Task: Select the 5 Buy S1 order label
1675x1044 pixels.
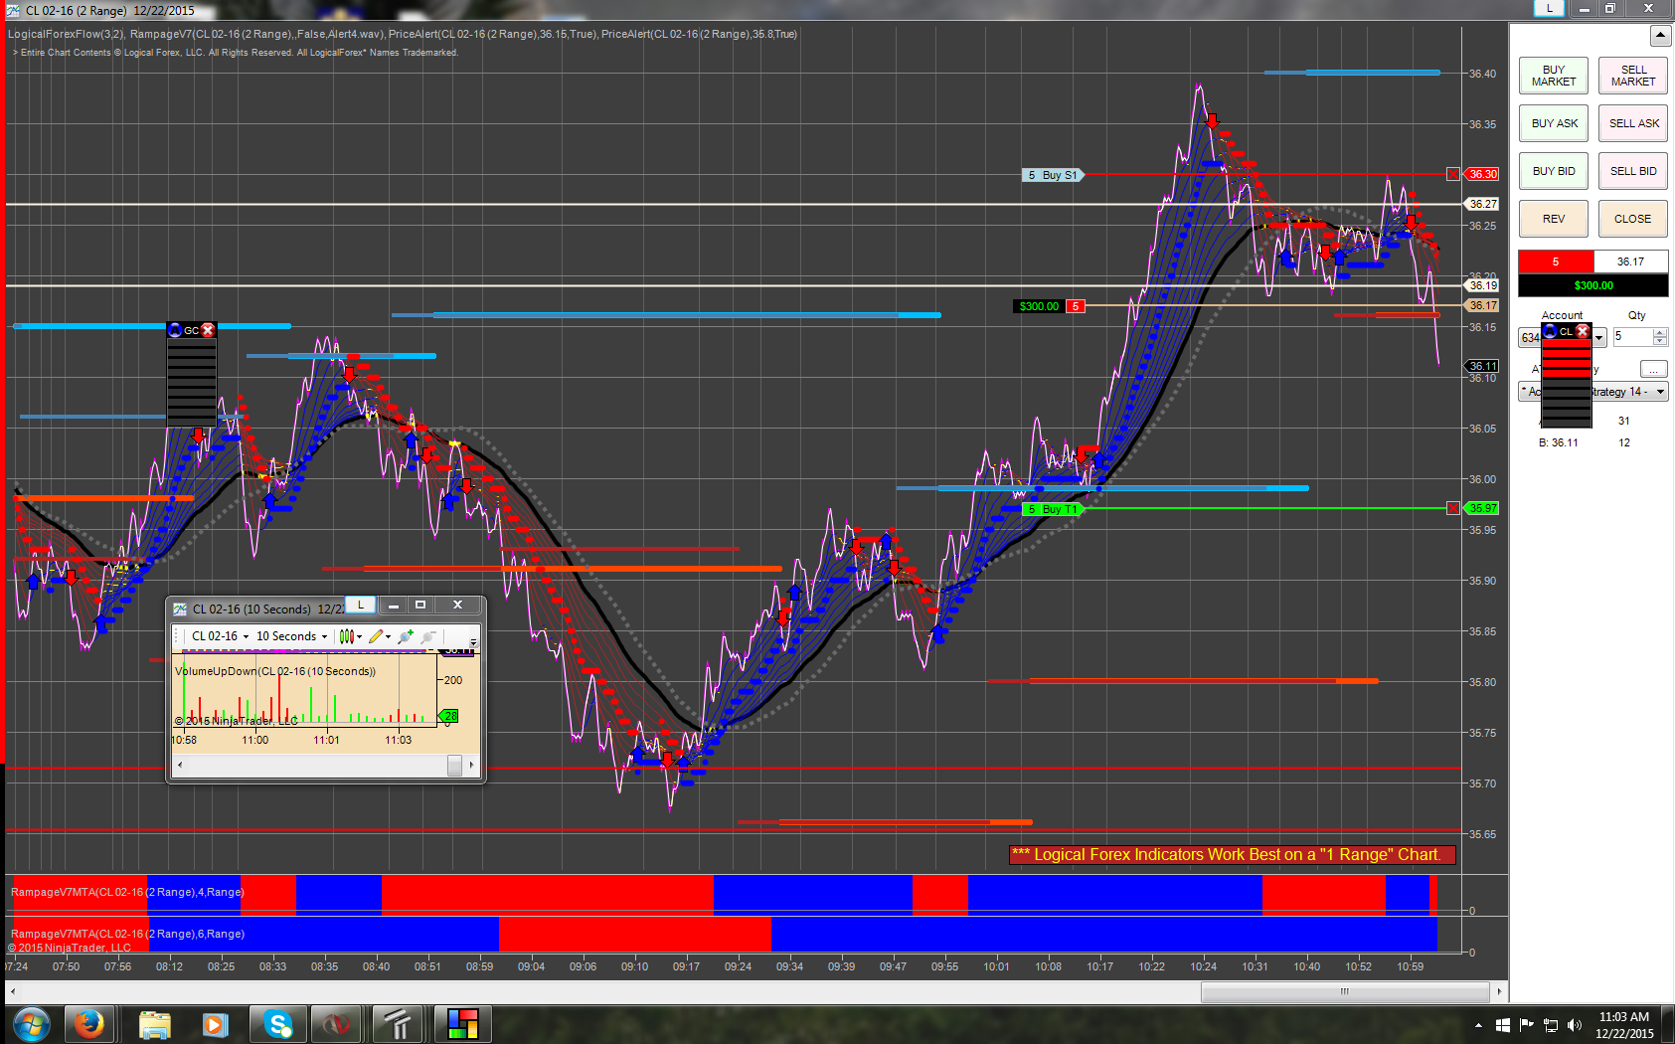Action: click(x=1053, y=175)
